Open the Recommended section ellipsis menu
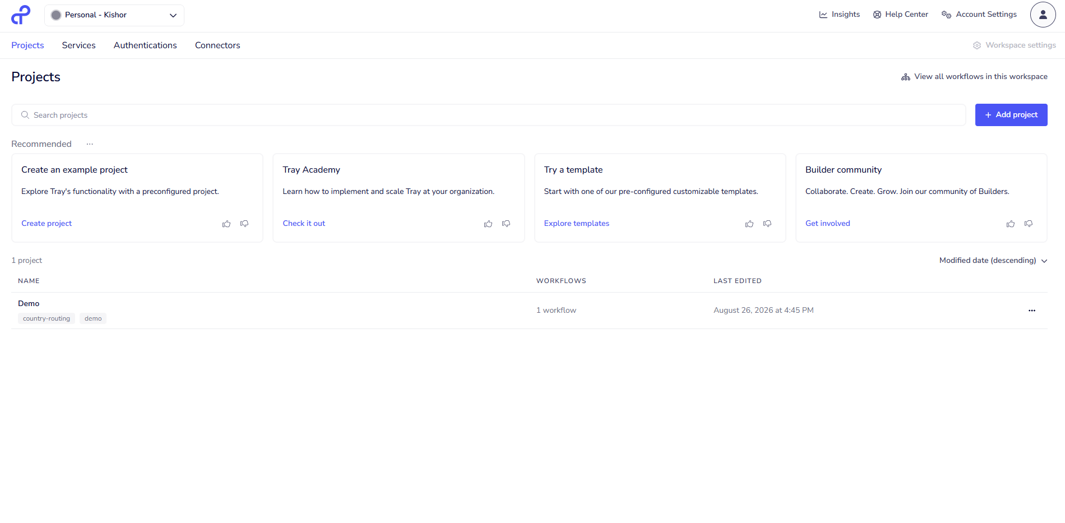Screen dimensions: 1065x523 pos(90,144)
